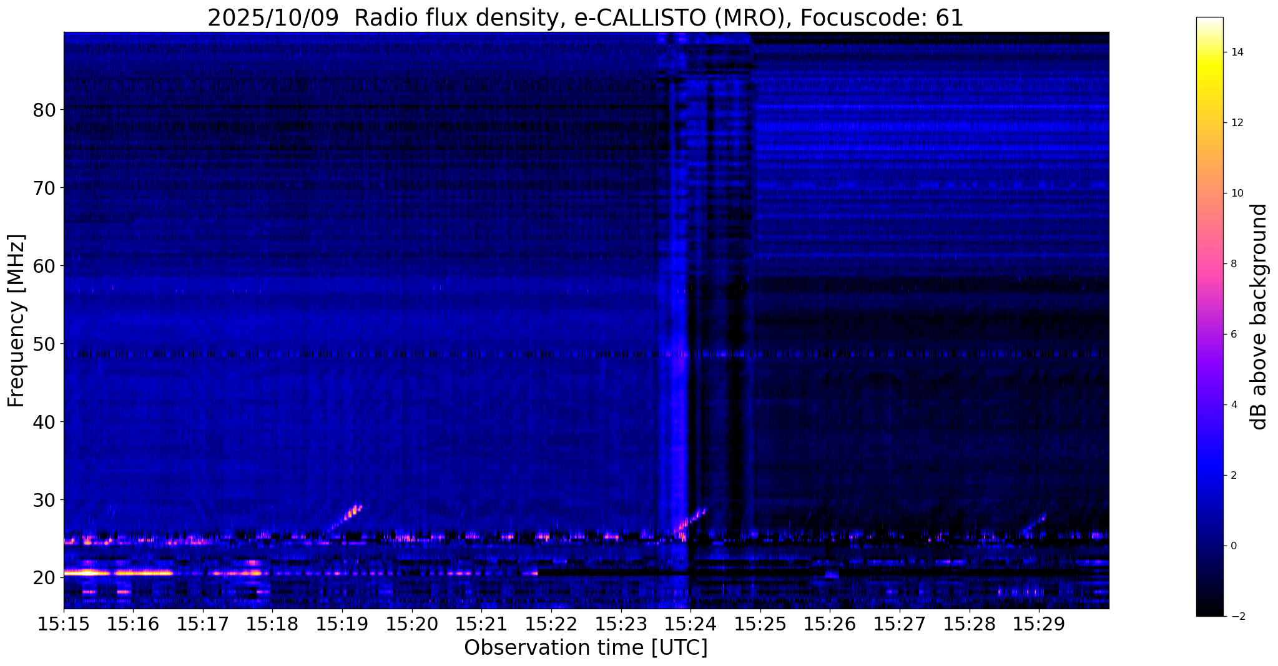Click the 15:17 time tick label
Image resolution: width=1278 pixels, height=666 pixels.
(x=203, y=624)
